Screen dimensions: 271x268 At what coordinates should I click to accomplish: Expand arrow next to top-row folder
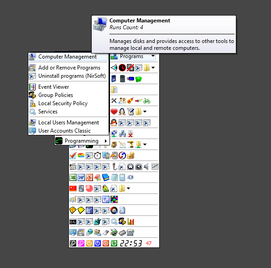[153, 68]
